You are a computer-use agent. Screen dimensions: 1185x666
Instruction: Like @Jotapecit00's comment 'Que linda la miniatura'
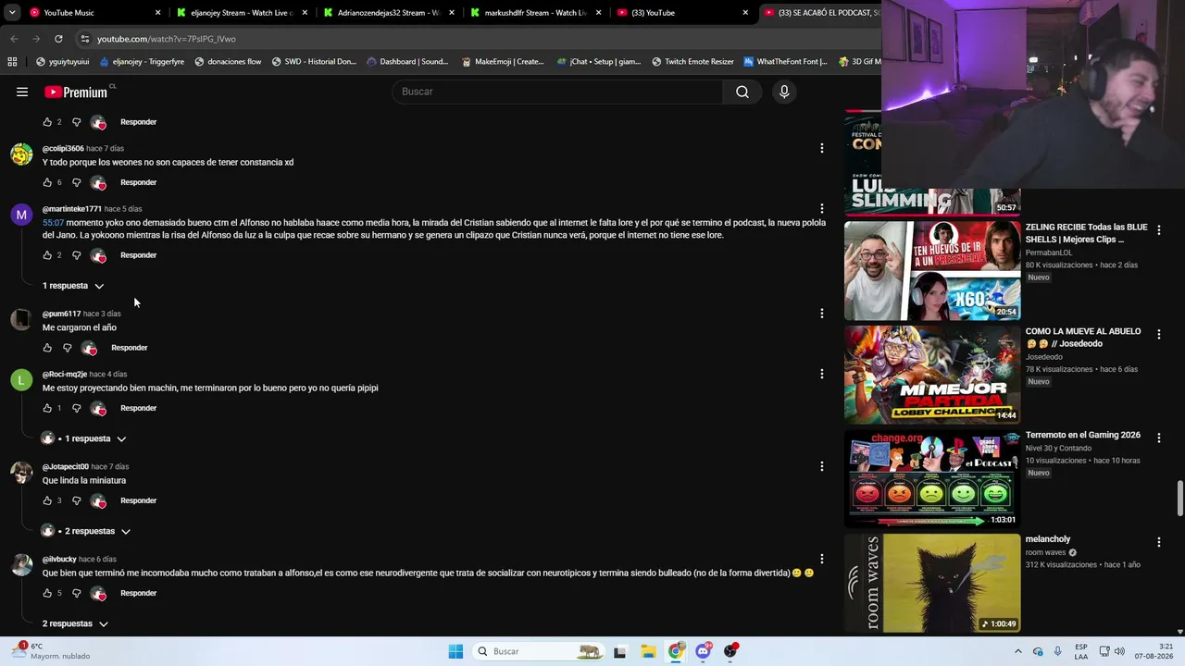tap(47, 500)
